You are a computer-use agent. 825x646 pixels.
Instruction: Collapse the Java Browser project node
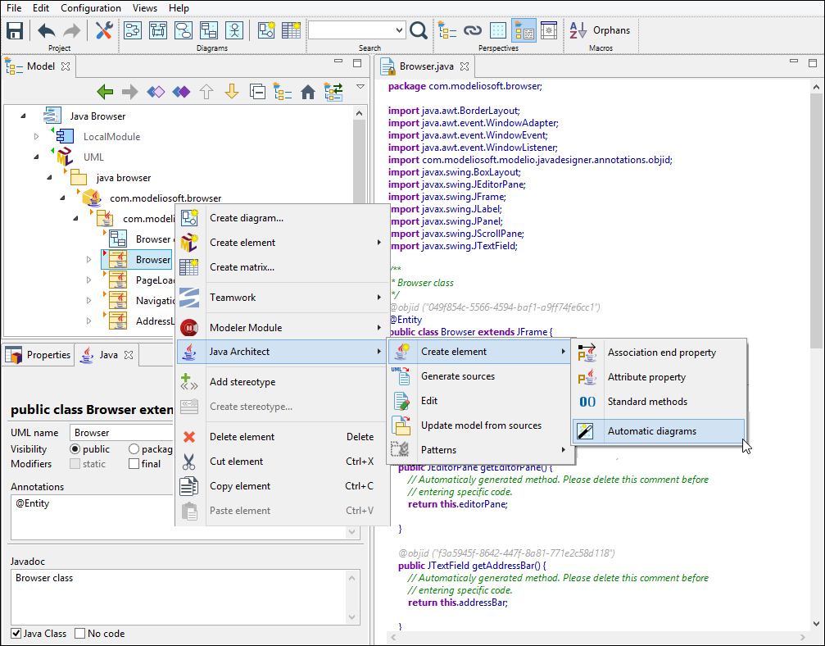click(x=23, y=116)
